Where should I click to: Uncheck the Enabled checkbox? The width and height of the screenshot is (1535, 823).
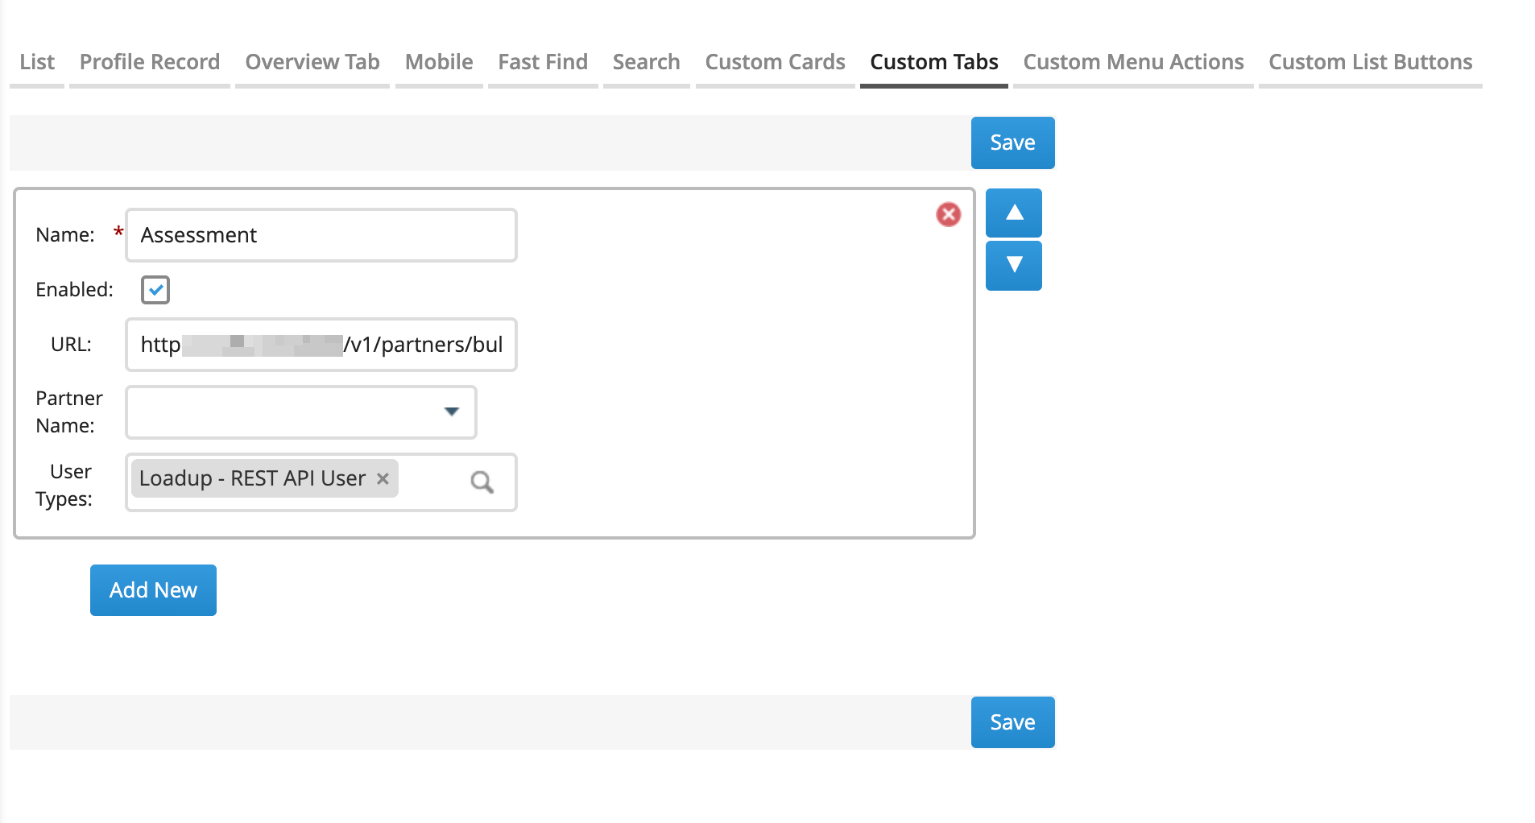click(x=155, y=290)
